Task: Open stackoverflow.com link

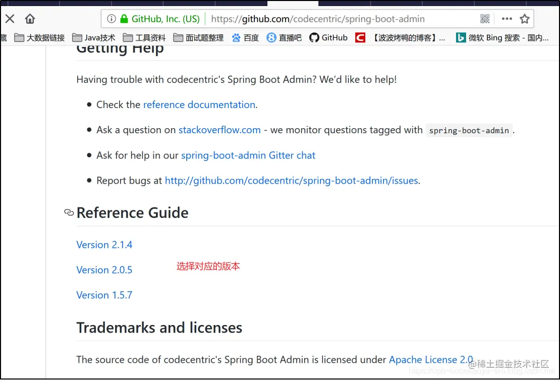Action: (x=219, y=130)
